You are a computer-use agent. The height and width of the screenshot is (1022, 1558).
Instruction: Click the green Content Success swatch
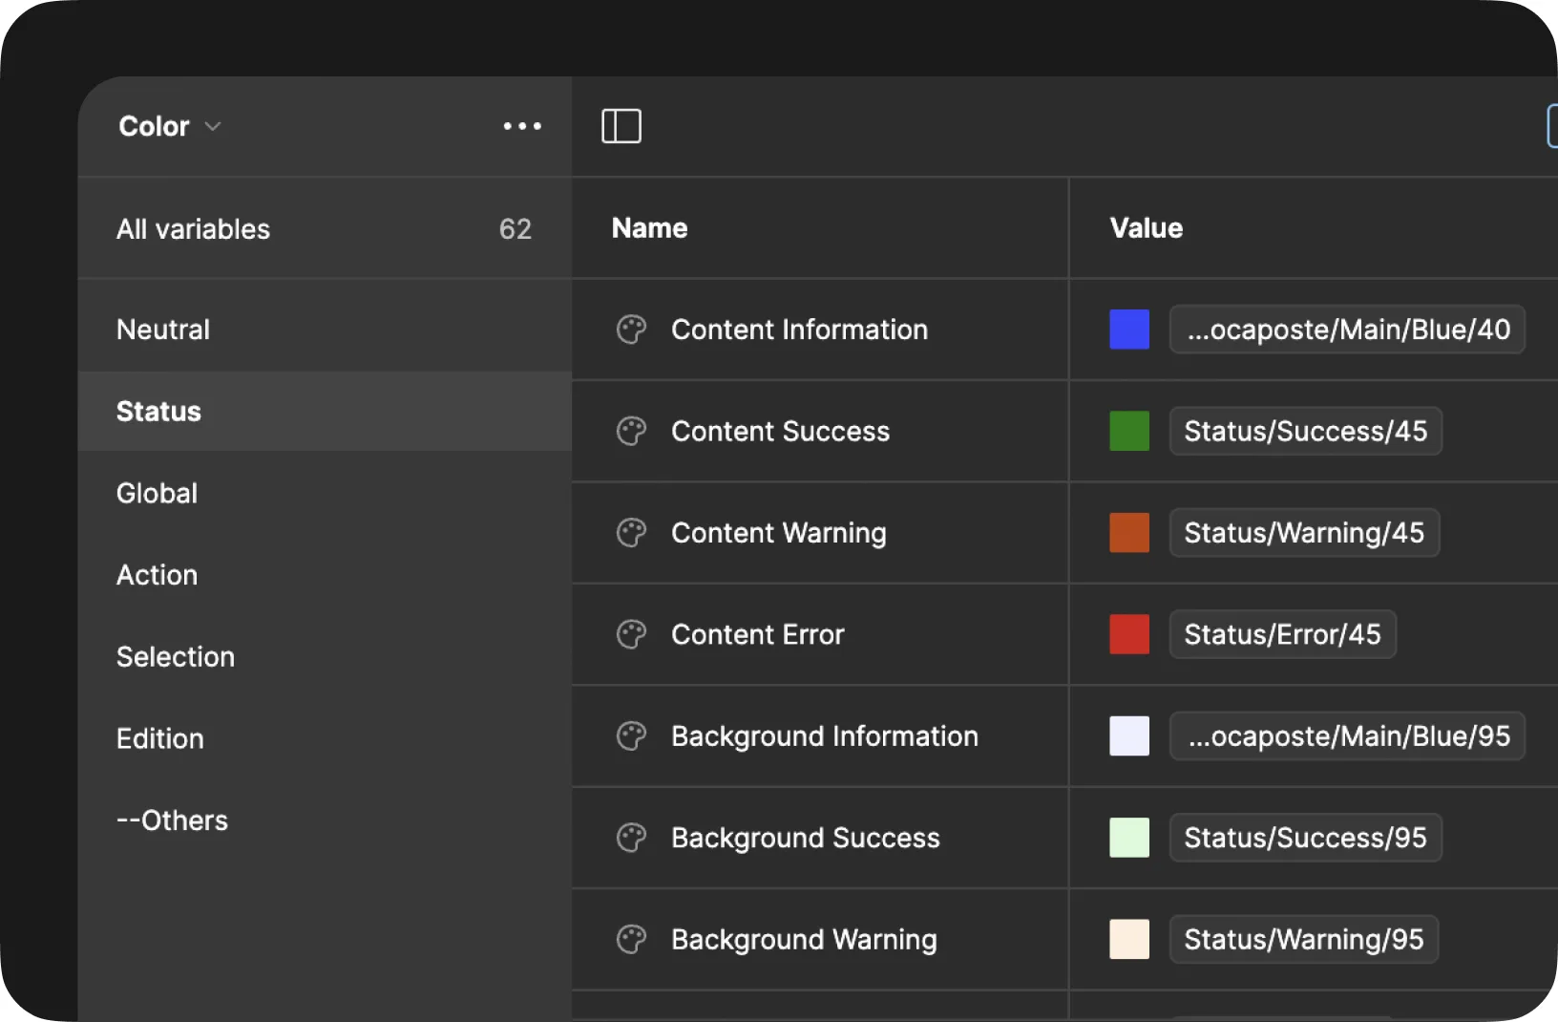pyautogui.click(x=1129, y=431)
